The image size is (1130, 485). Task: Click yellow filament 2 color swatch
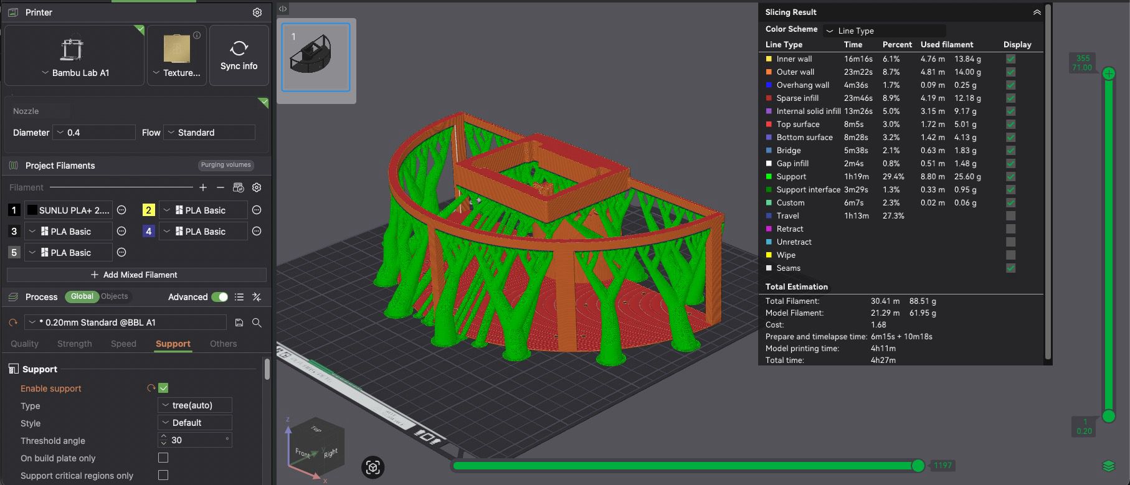(148, 210)
